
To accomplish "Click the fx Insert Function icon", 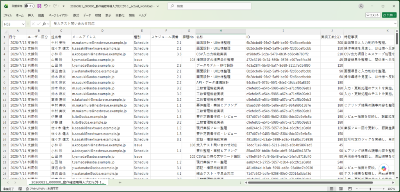I will pos(44,24).
